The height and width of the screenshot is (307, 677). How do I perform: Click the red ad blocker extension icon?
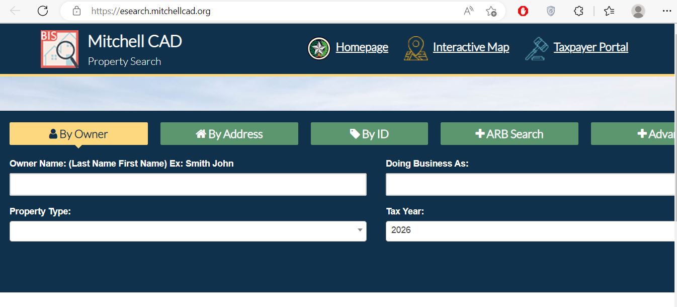click(523, 11)
